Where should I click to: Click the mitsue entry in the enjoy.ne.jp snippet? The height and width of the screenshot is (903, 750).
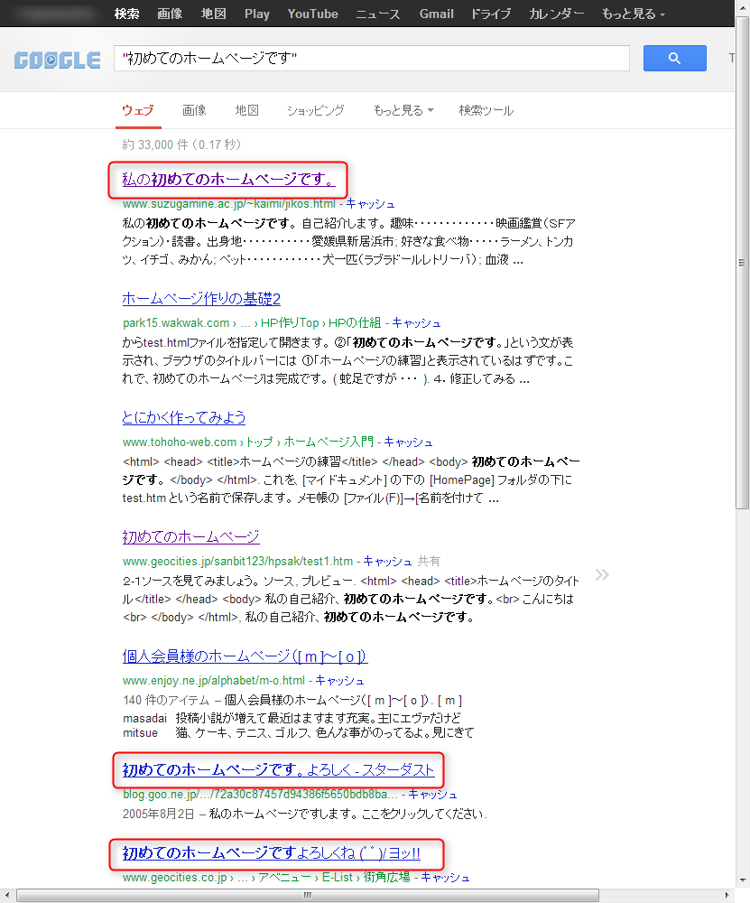[x=140, y=732]
